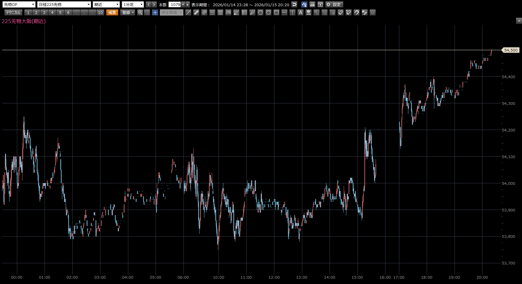Switch to technical preset 3

44,12
